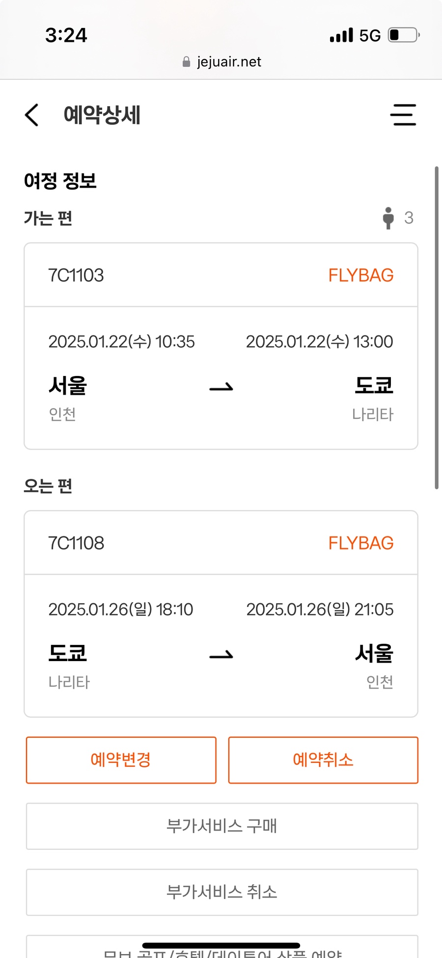Tap FLYBAG label on flight 7C1108
This screenshot has width=442, height=958.
tap(361, 543)
